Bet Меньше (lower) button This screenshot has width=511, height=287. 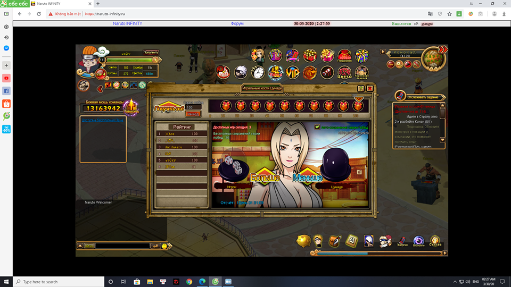pyautogui.click(x=307, y=178)
